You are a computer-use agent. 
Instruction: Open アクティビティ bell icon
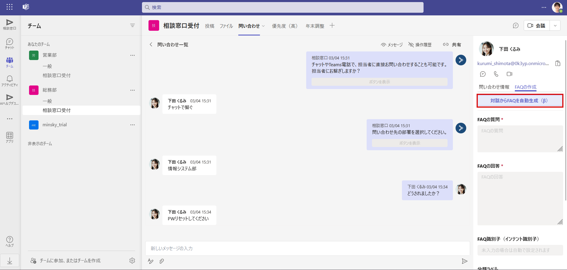click(x=9, y=81)
